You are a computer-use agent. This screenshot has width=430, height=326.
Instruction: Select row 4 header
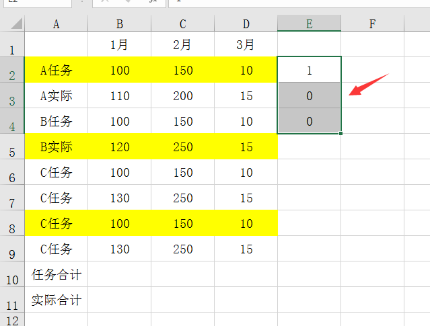click(x=12, y=121)
